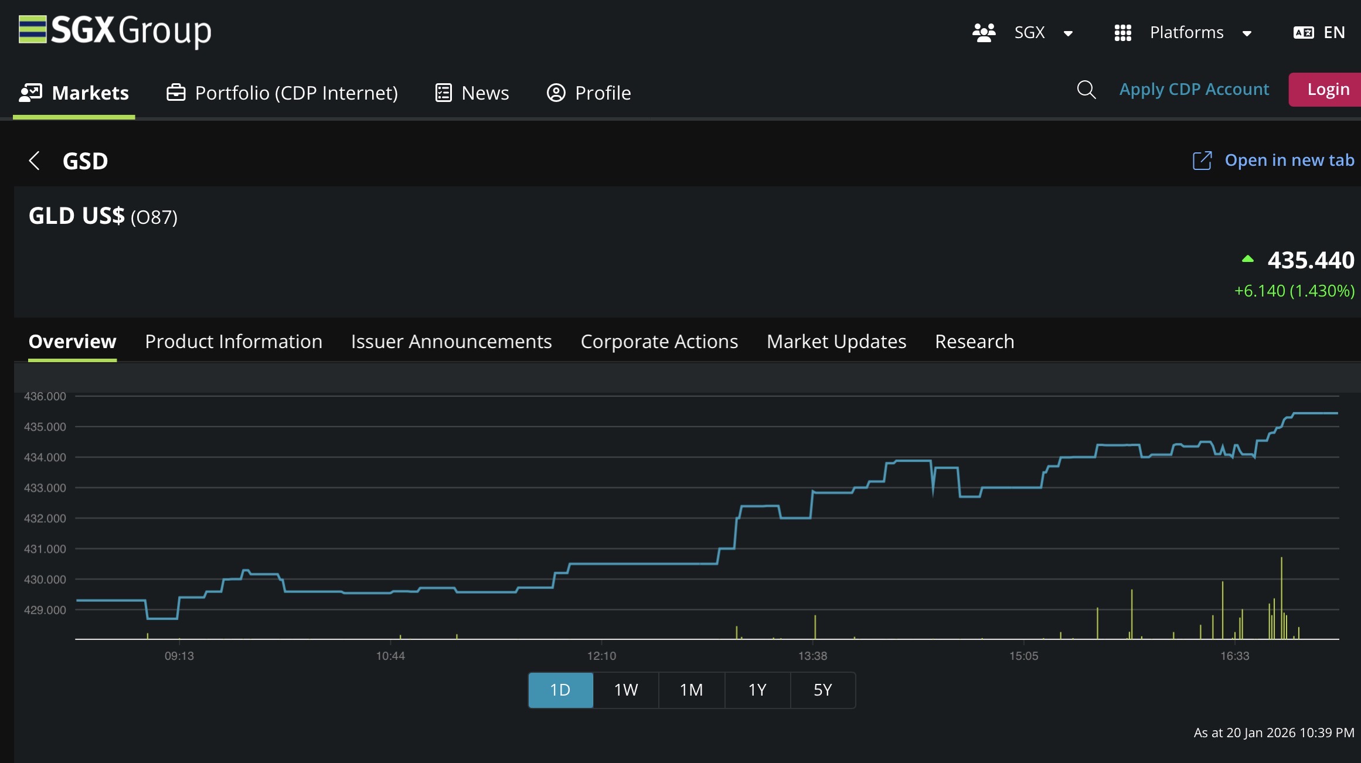Switch chart to 1M range
Screen dimensions: 1361x763
pyautogui.click(x=691, y=690)
